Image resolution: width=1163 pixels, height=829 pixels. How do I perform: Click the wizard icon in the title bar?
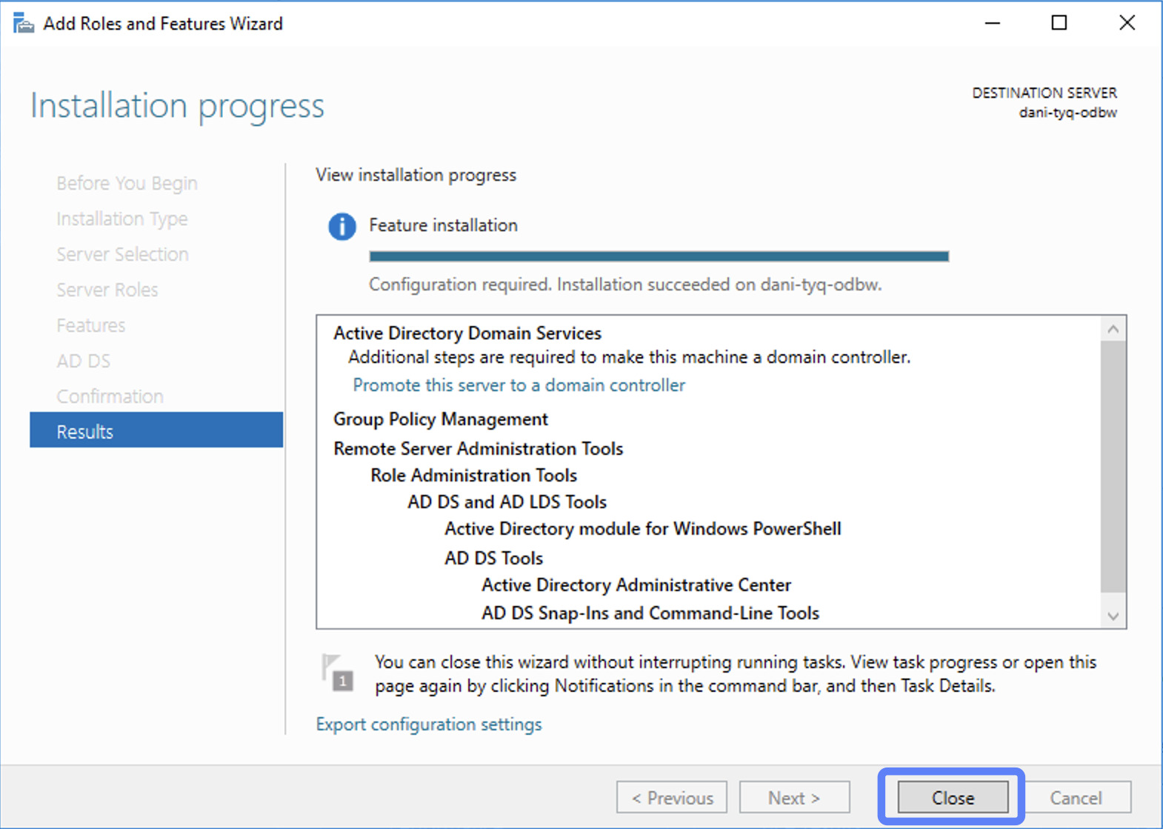click(23, 24)
